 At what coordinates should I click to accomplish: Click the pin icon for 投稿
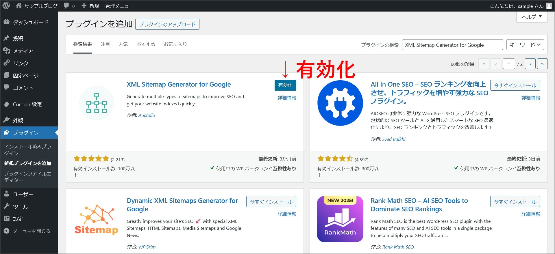(6, 38)
